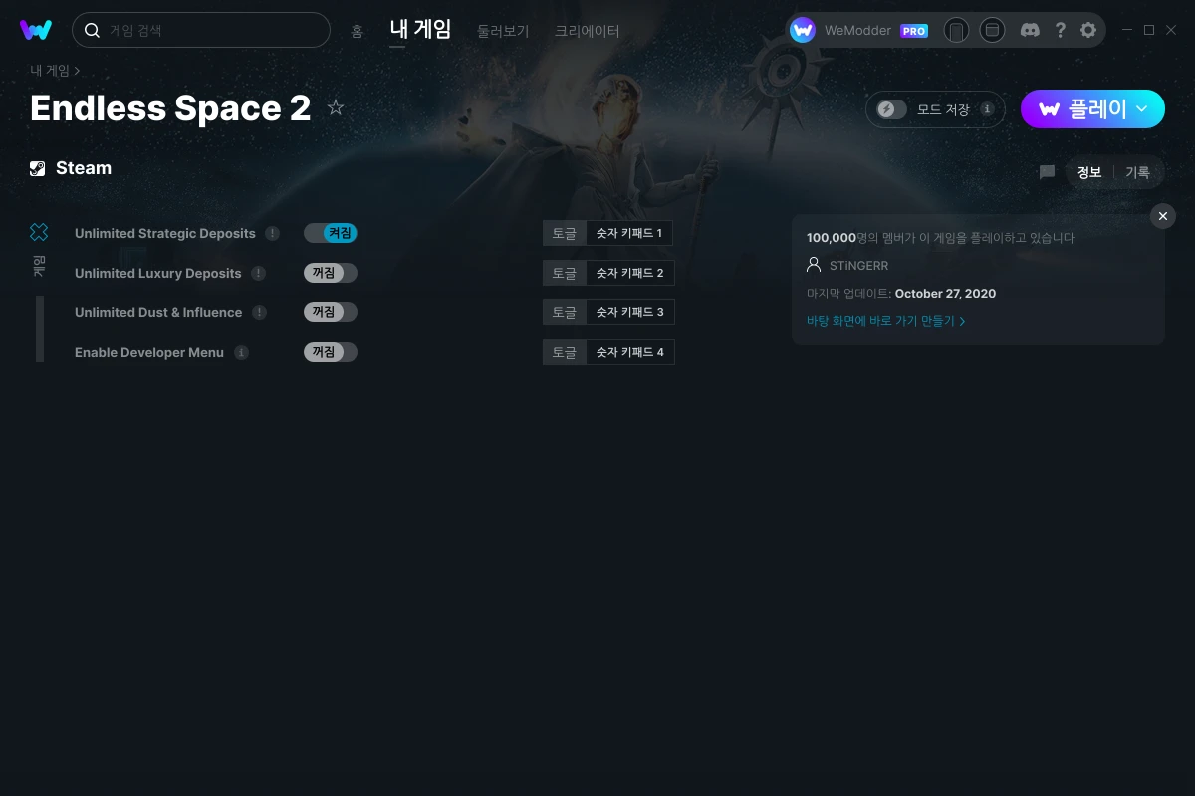
Task: Close the game info panel
Action: point(1163,216)
